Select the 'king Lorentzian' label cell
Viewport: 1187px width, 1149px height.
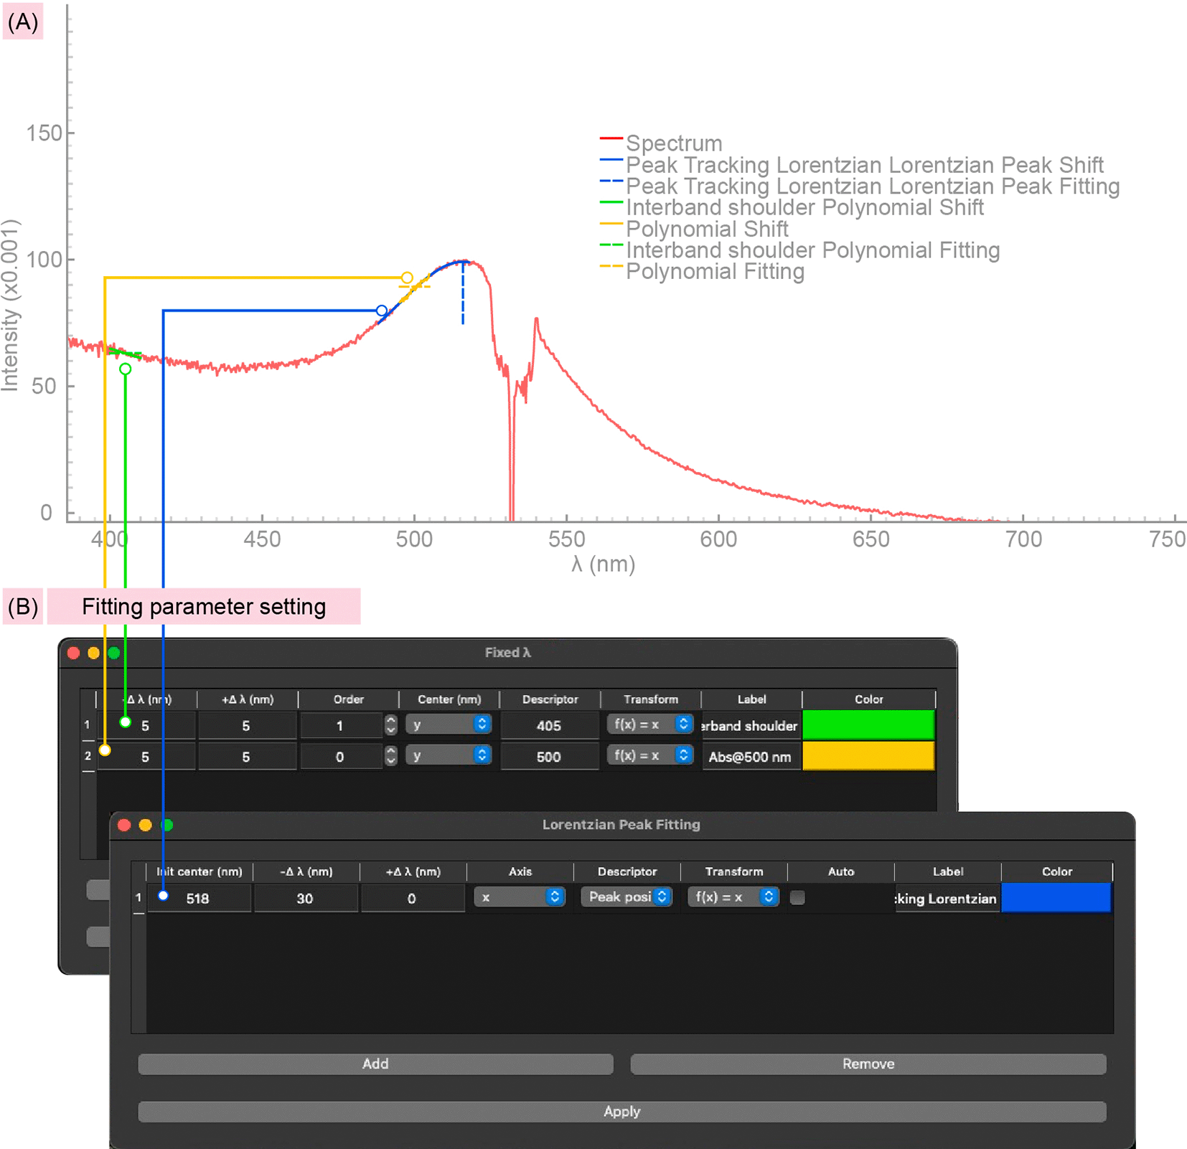click(x=947, y=899)
